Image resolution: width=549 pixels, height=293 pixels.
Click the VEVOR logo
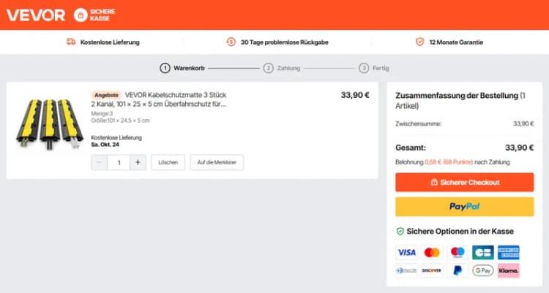tap(36, 15)
